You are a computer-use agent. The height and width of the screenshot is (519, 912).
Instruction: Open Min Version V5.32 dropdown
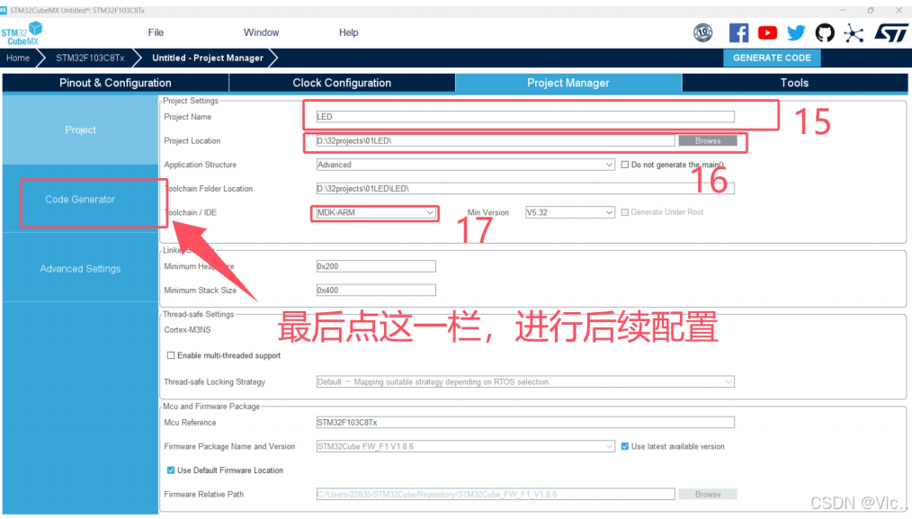[x=569, y=212]
